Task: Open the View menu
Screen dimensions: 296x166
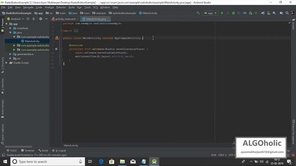Action: (x=18, y=7)
